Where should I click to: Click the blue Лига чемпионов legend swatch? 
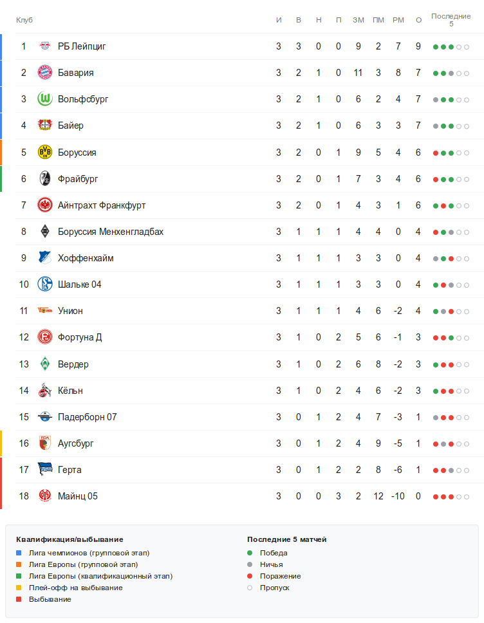(19, 553)
